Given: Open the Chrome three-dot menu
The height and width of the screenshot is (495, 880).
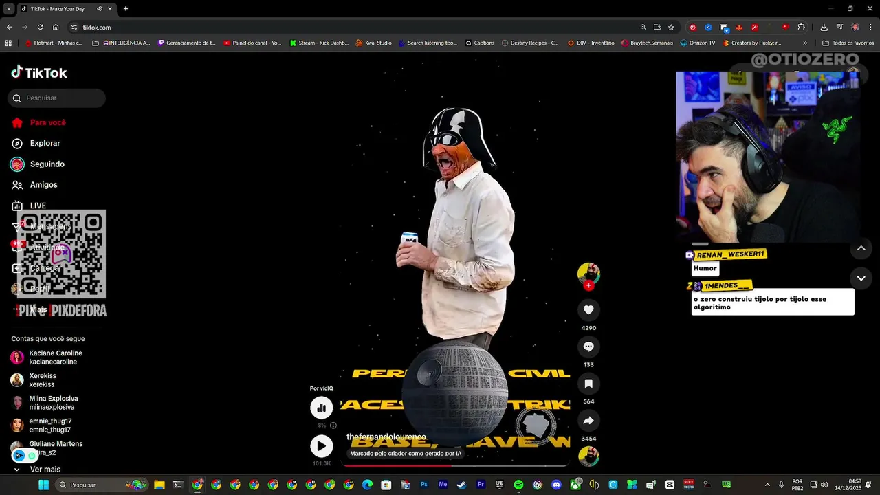Looking at the screenshot, I should point(870,27).
